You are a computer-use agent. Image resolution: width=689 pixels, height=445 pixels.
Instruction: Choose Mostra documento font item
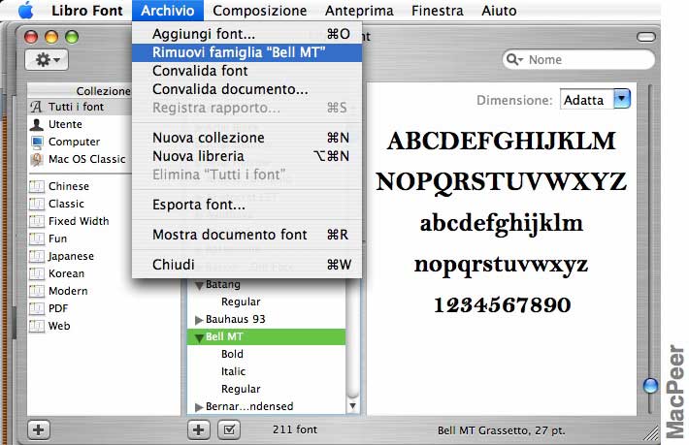(x=246, y=235)
